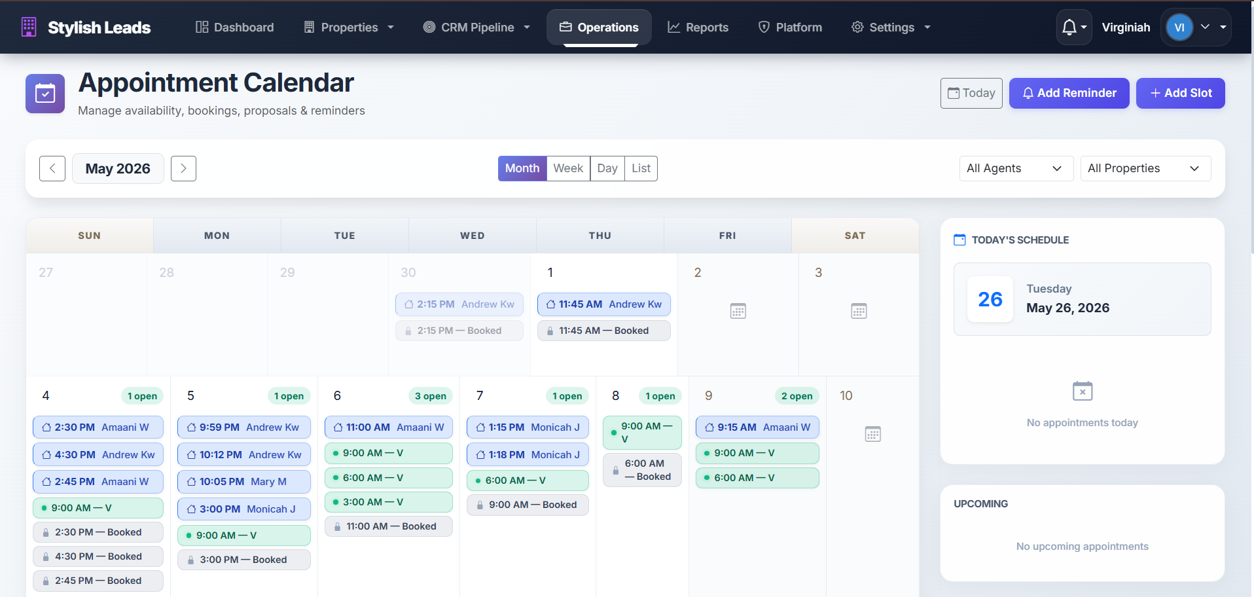Select the 3:00 AM — V open slot on May 6

coord(389,502)
